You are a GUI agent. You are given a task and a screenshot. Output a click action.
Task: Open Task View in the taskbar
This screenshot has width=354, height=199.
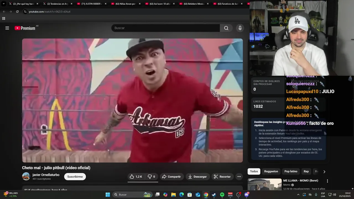coord(157,195)
